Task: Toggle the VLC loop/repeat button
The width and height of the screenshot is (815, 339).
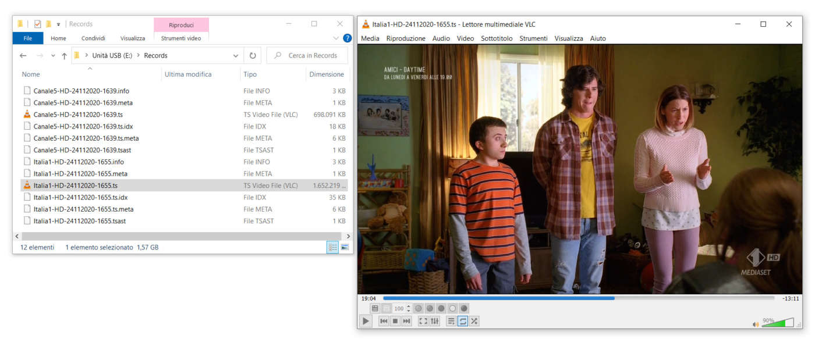Action: pos(463,321)
